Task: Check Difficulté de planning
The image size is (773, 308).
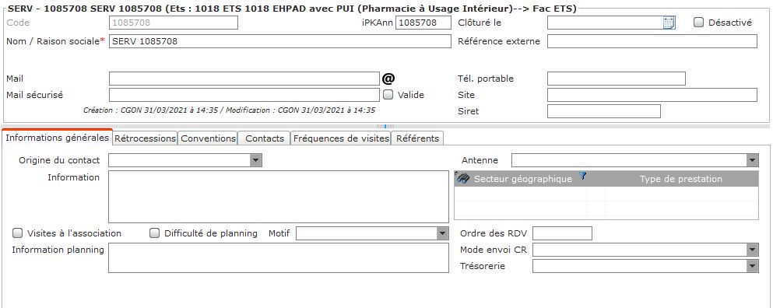Action: tap(155, 233)
